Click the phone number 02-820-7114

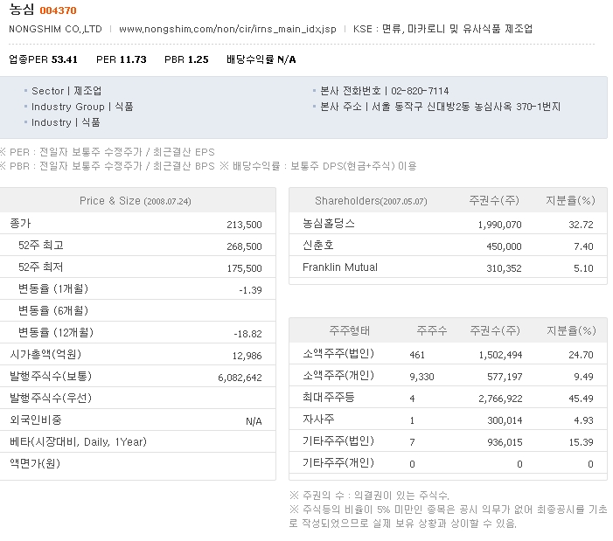point(420,91)
